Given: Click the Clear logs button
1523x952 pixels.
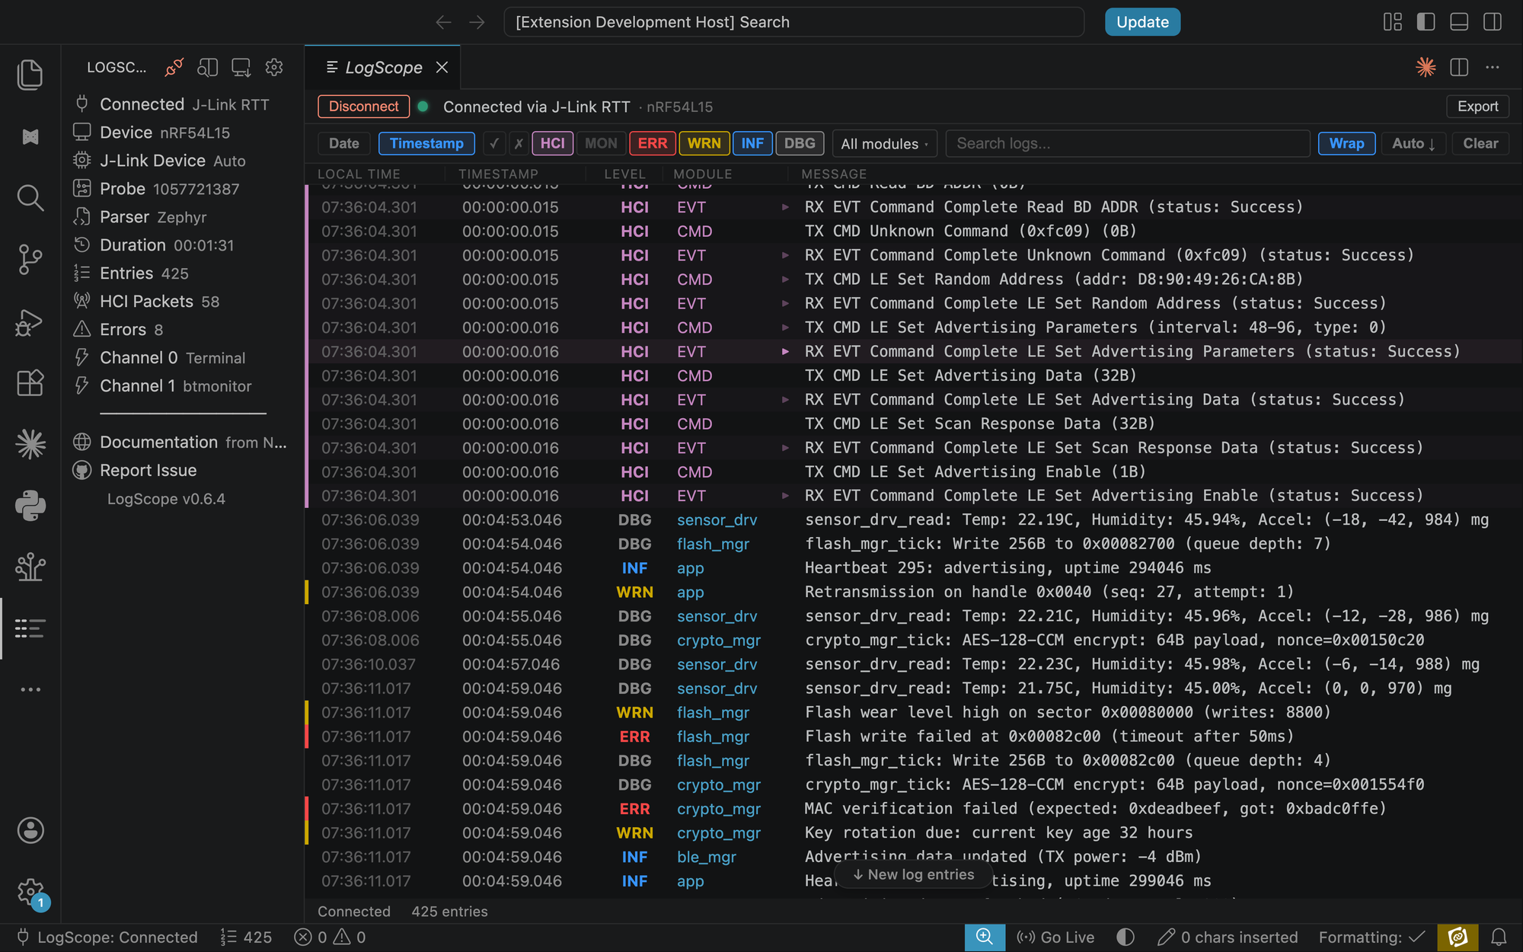Looking at the screenshot, I should (1480, 143).
